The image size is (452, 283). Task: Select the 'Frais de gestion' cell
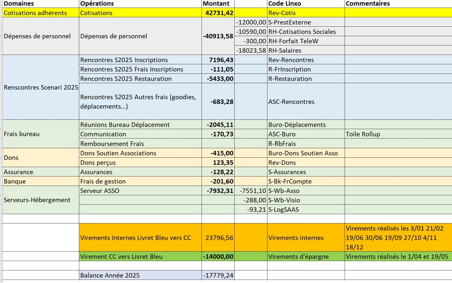point(140,181)
